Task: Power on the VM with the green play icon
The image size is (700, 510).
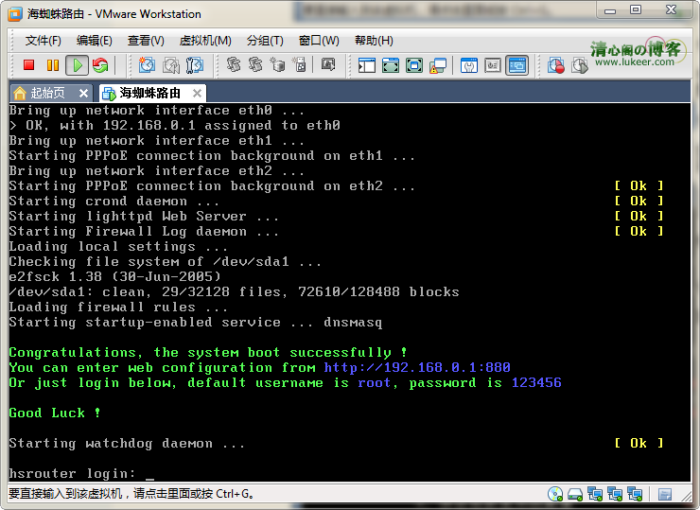Action: pos(78,65)
